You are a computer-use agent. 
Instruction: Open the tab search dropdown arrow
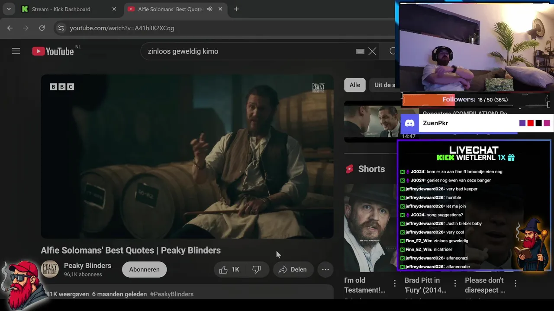point(9,9)
